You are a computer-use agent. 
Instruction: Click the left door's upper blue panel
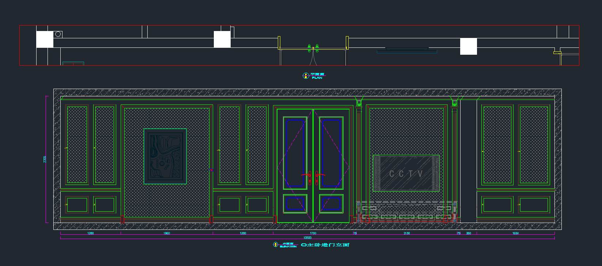point(295,153)
